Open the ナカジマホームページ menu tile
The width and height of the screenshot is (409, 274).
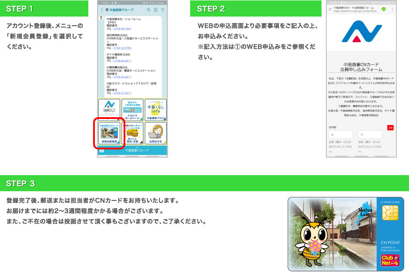pyautogui.click(x=133, y=110)
